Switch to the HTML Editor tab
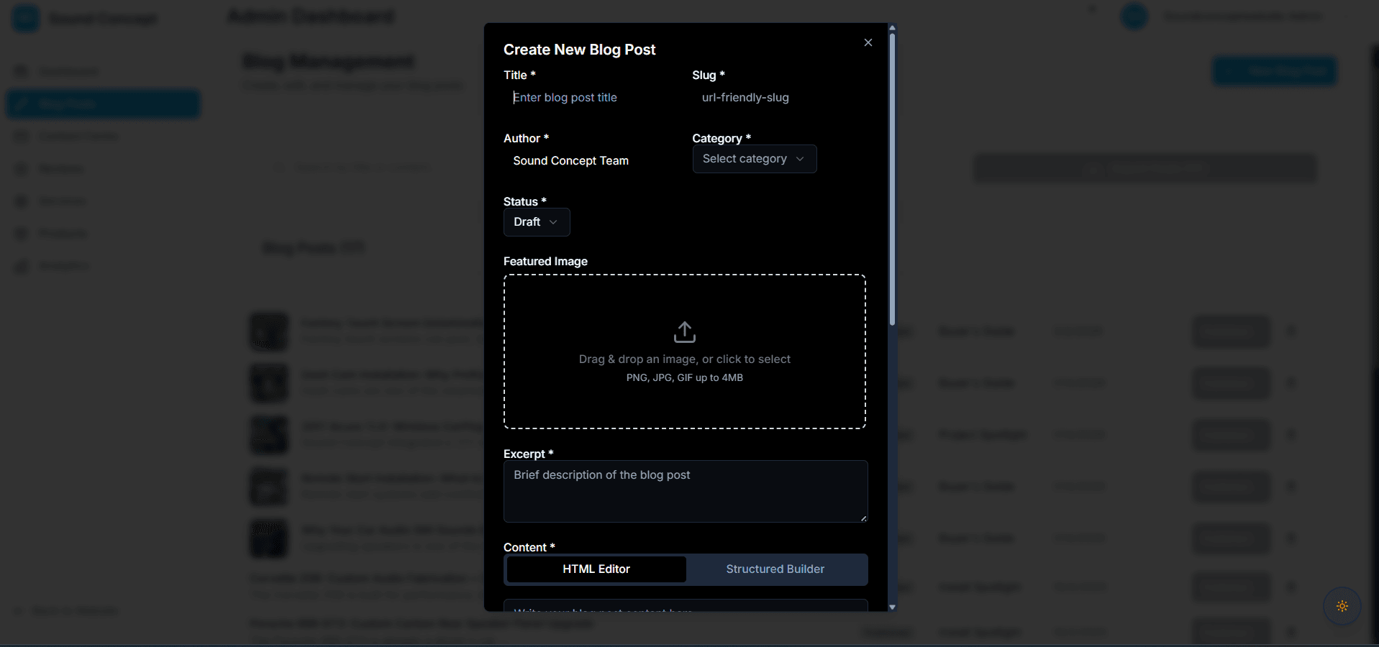 tap(596, 569)
